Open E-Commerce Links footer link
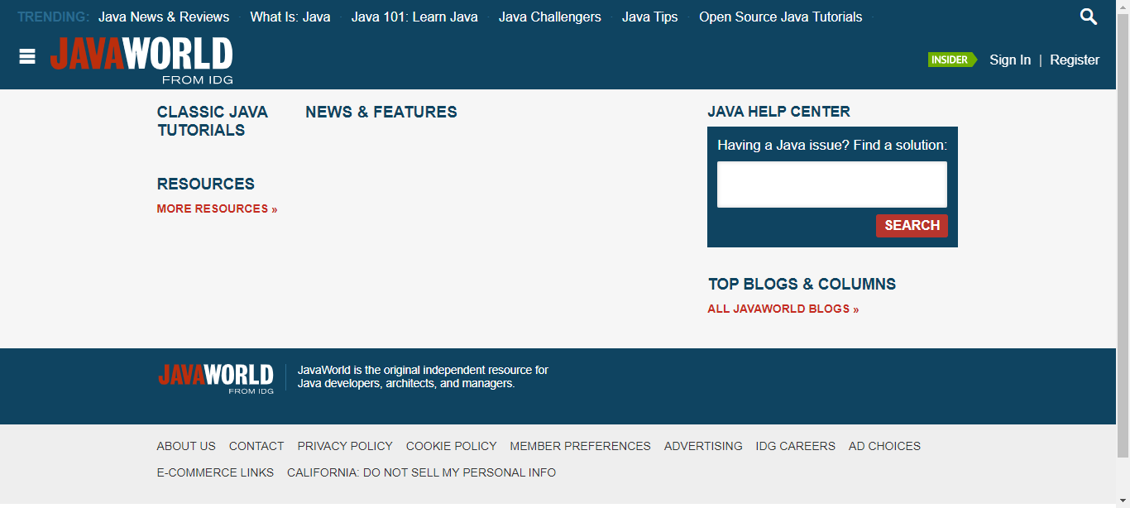 point(215,472)
